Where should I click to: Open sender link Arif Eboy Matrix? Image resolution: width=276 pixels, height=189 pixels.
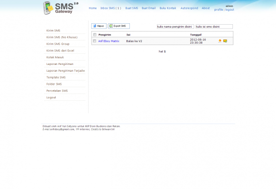(x=108, y=41)
